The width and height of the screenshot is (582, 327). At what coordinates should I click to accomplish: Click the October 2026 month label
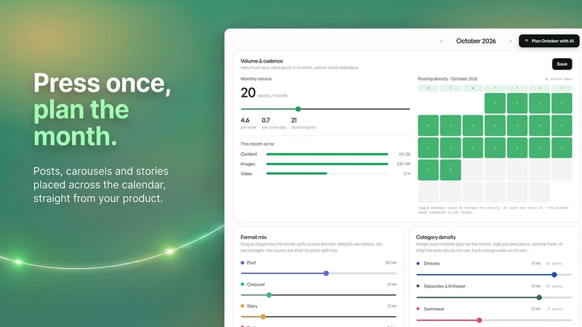tap(476, 41)
